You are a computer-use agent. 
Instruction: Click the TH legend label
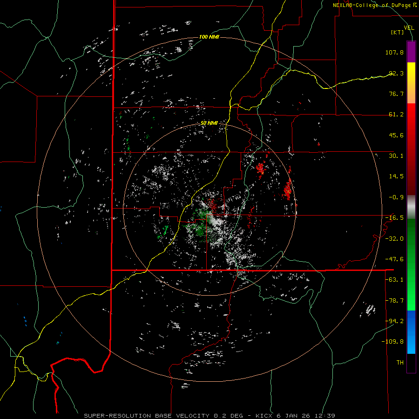(400, 363)
